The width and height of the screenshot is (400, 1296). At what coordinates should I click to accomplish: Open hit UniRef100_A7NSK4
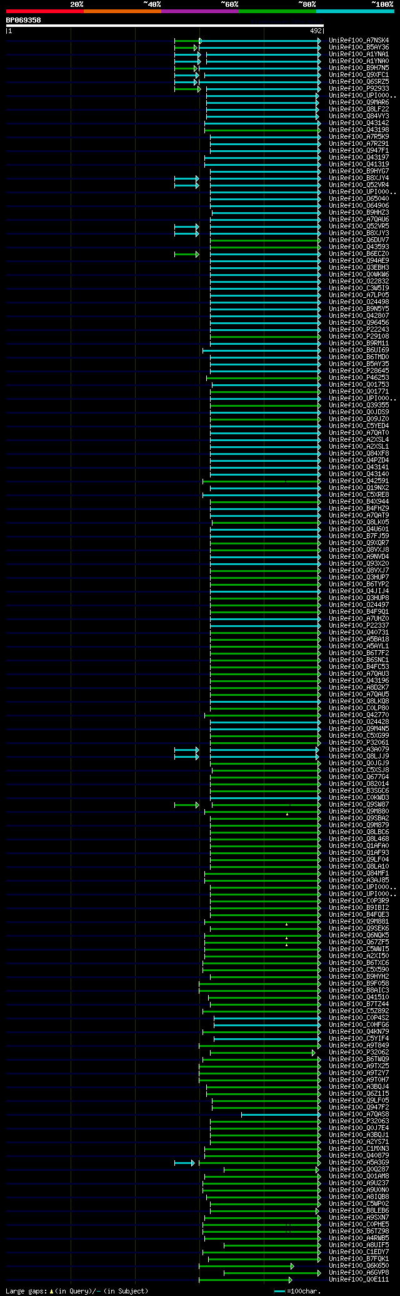pos(359,41)
